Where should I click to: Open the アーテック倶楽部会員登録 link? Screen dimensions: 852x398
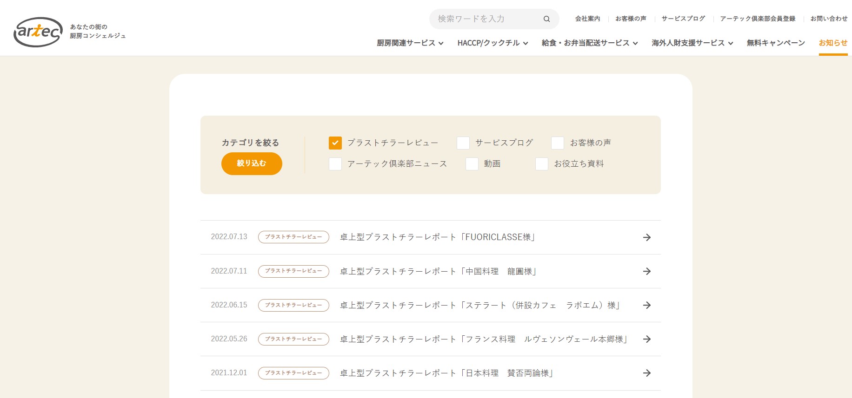(758, 19)
